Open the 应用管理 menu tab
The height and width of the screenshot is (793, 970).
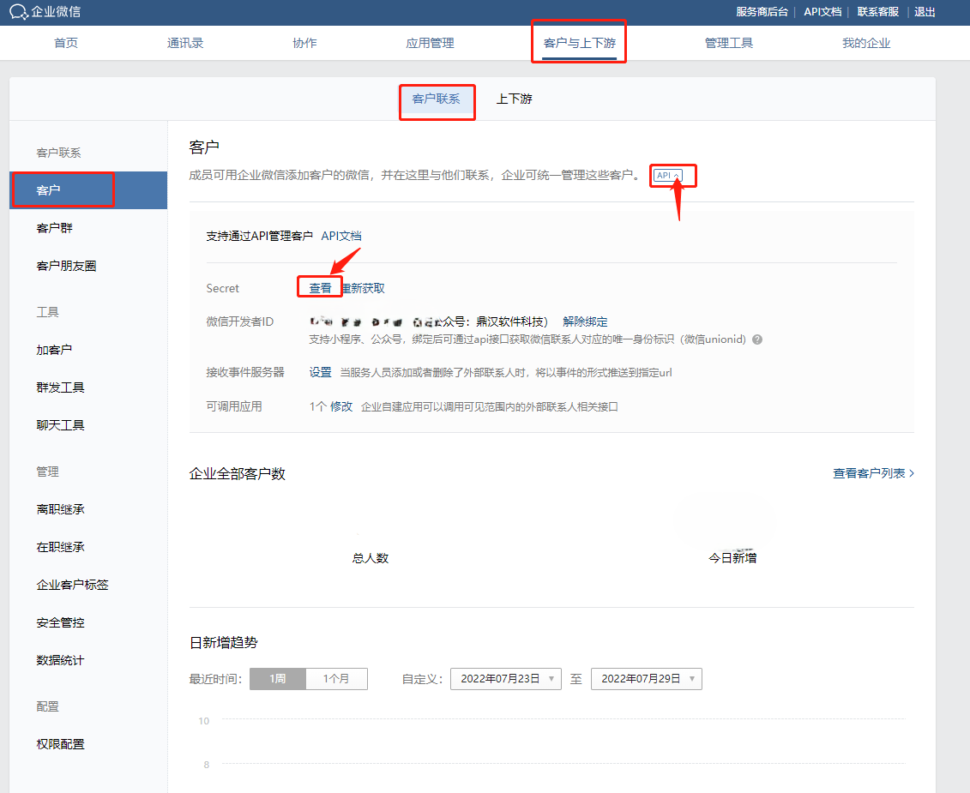[430, 43]
